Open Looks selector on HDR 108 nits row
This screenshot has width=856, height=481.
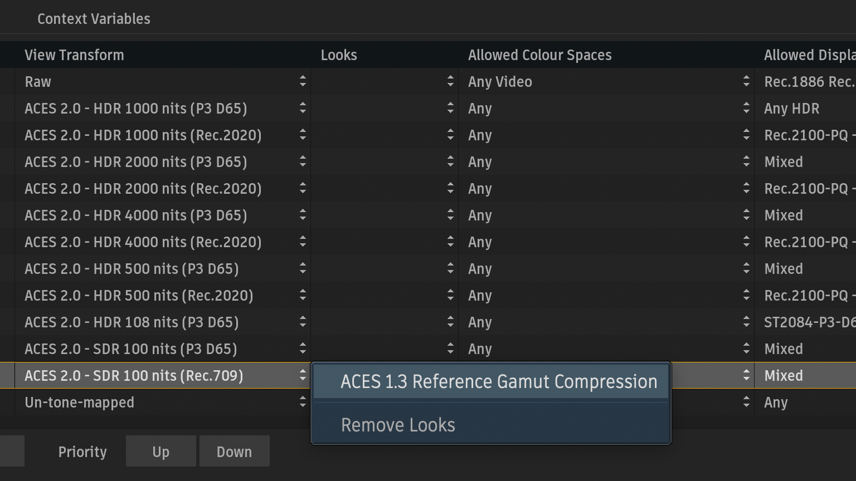[x=450, y=322]
